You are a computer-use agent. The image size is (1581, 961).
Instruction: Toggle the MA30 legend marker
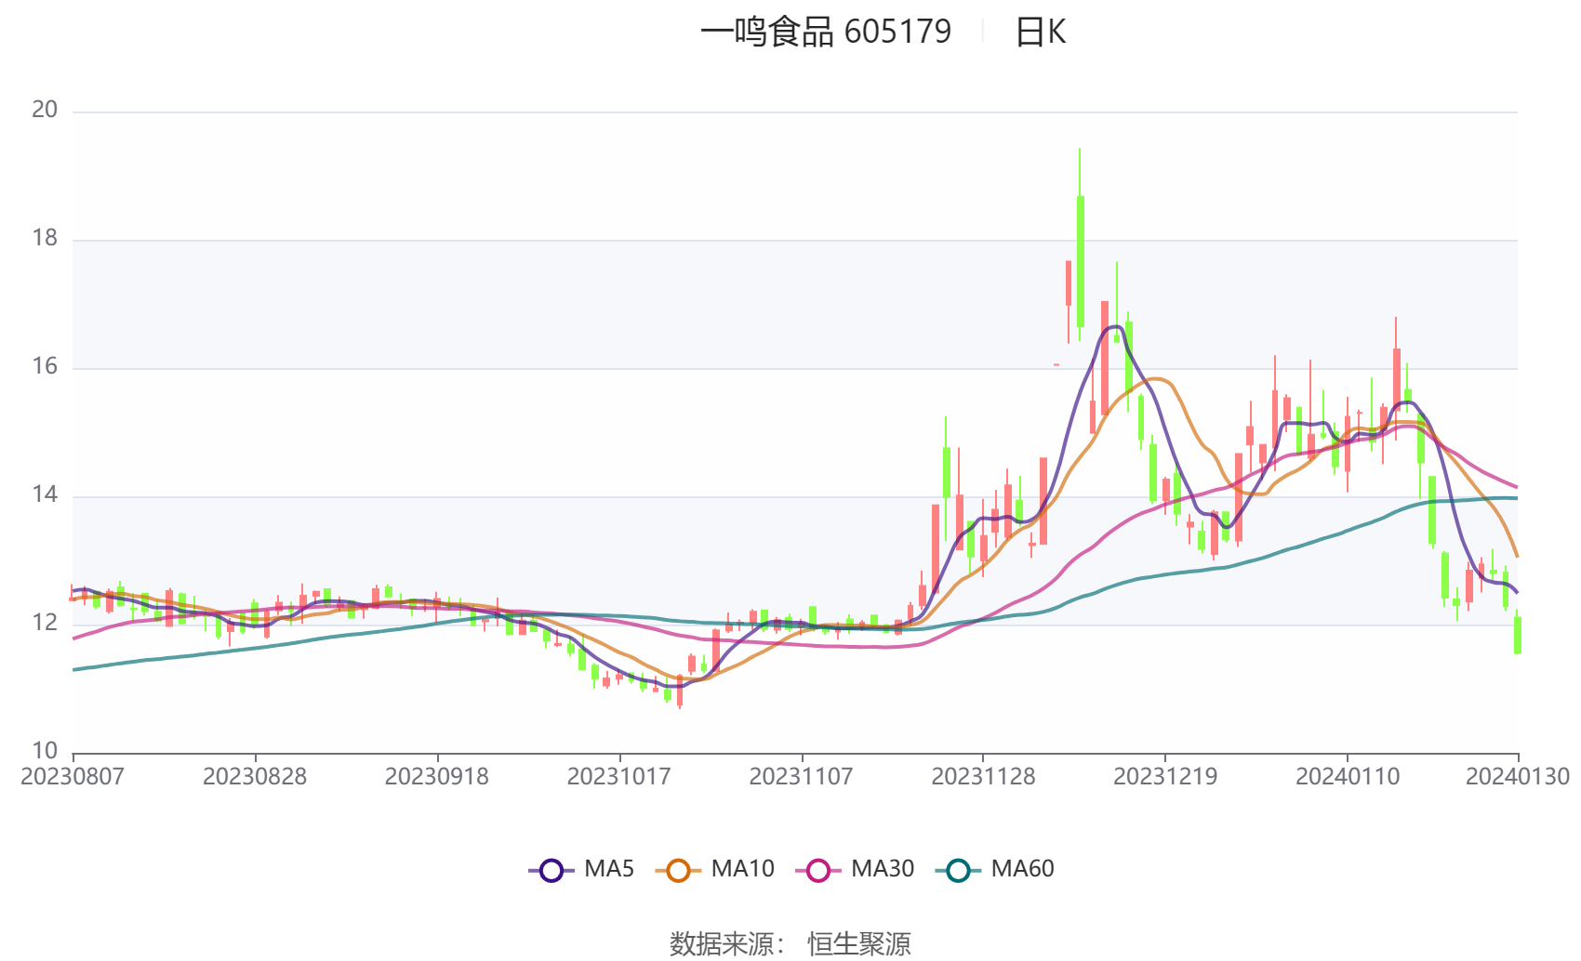[818, 870]
